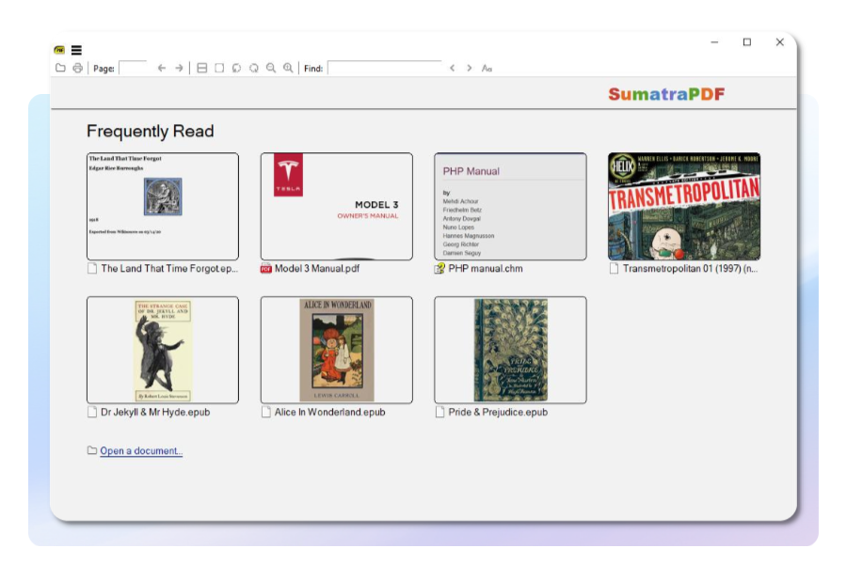Open PHP Manual thumbnail
847x564 pixels.
point(510,206)
